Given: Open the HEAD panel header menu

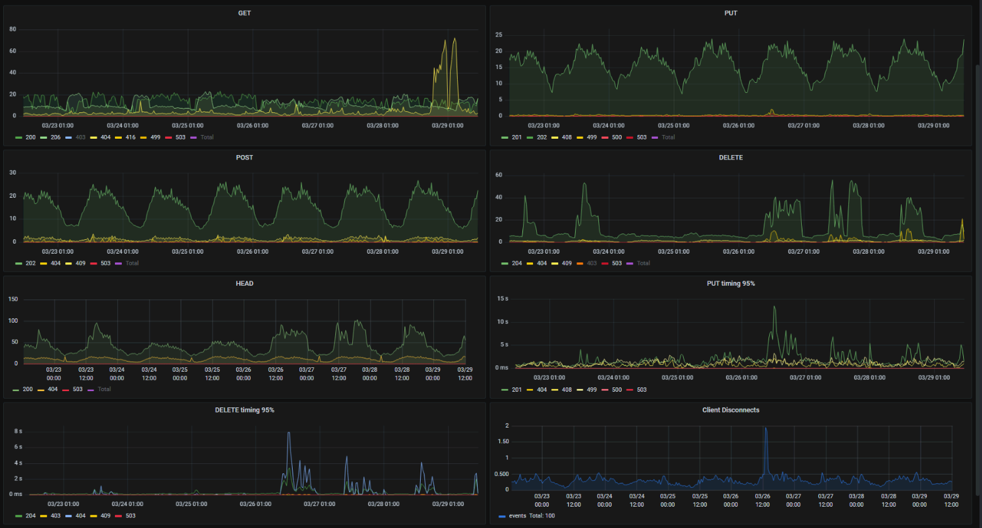Looking at the screenshot, I should pyautogui.click(x=244, y=284).
